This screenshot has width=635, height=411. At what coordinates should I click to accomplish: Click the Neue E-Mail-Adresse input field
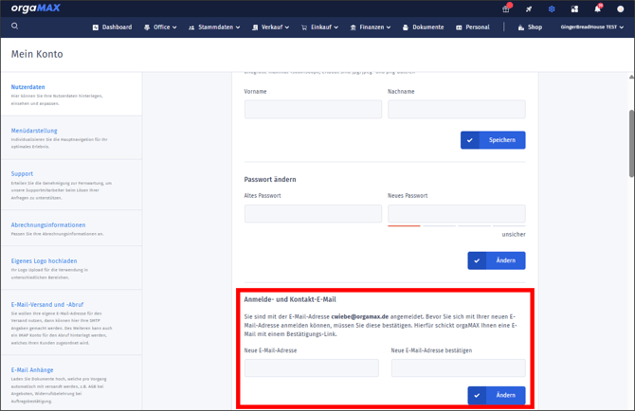pyautogui.click(x=311, y=367)
